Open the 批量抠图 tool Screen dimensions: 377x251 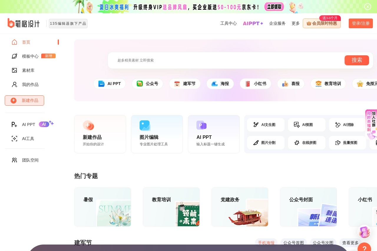[x=348, y=143]
